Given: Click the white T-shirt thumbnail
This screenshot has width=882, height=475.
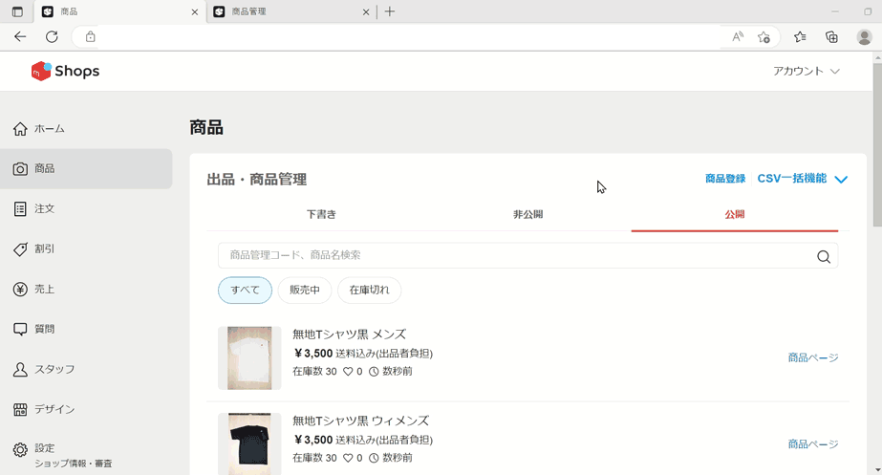Looking at the screenshot, I should (249, 358).
